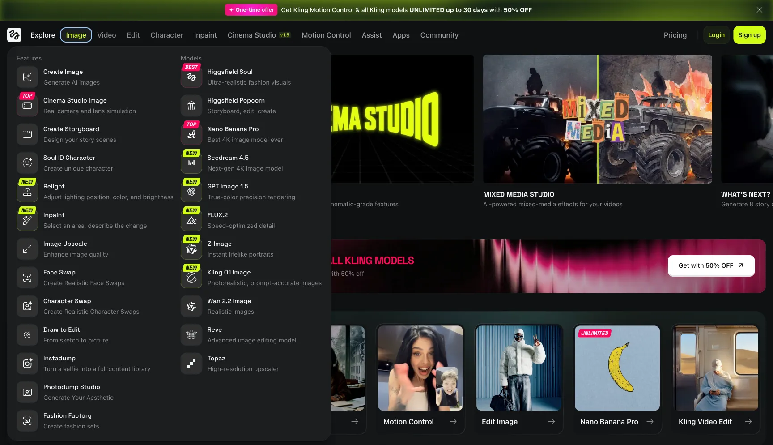Image resolution: width=773 pixels, height=445 pixels.
Task: Open the Topaz upscaler icon
Action: coord(191,364)
